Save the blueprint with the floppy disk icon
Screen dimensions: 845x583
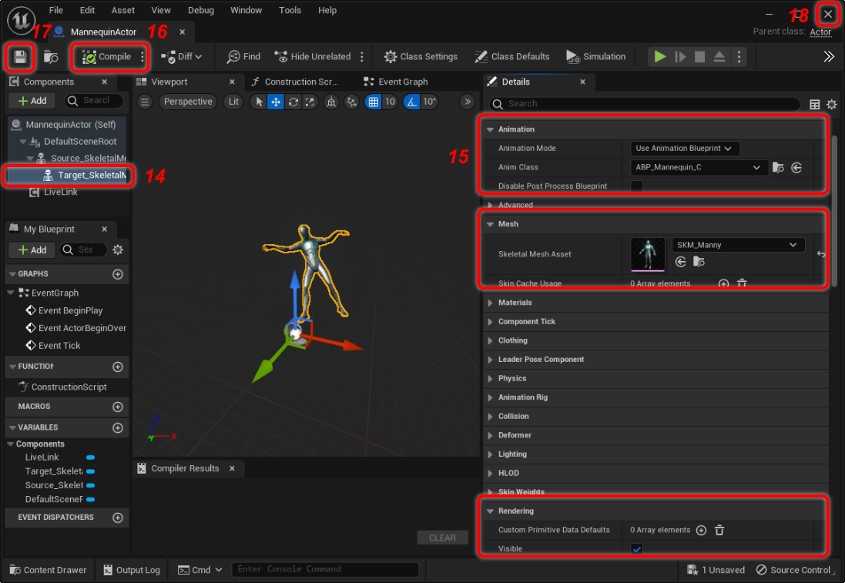[x=20, y=57]
